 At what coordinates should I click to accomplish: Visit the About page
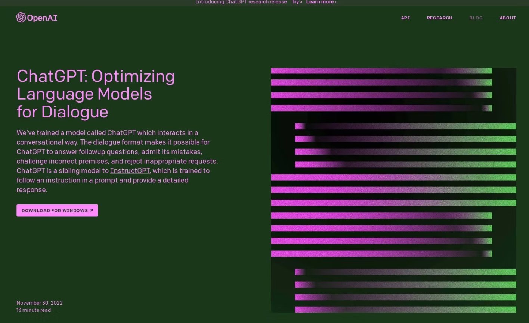[508, 18]
